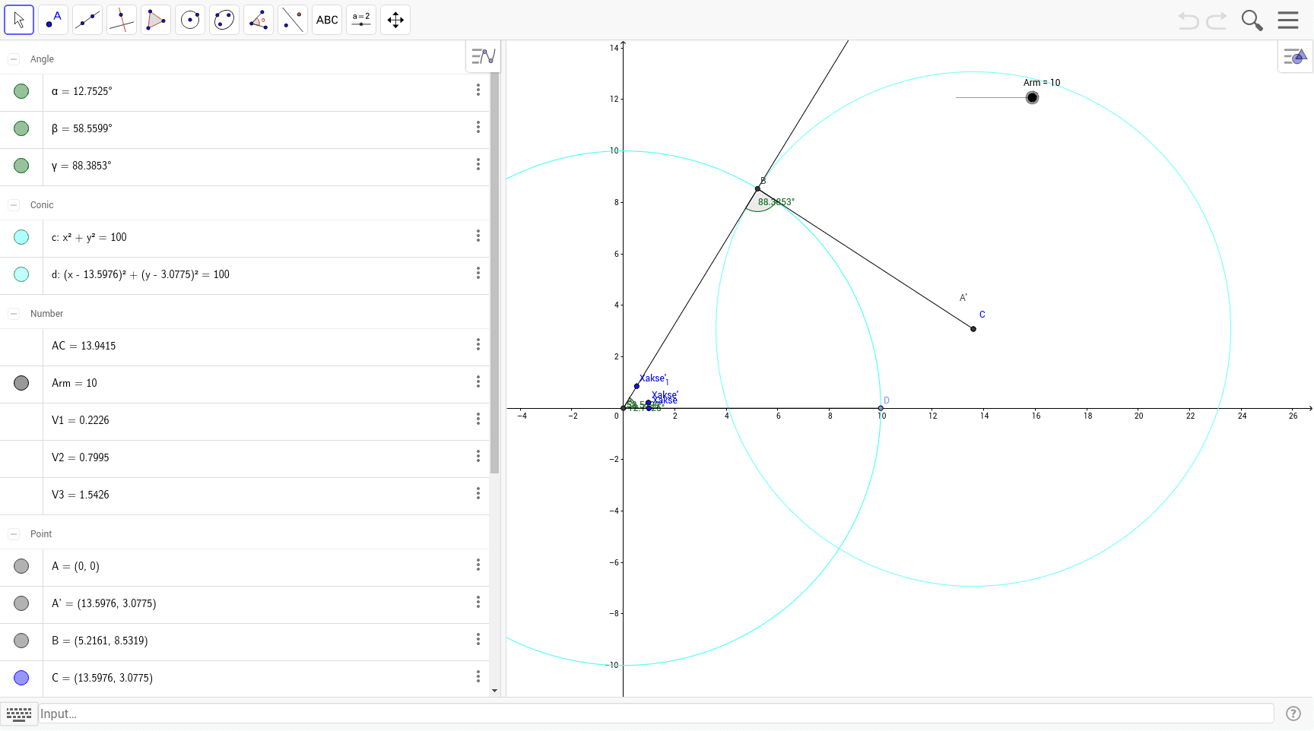Open options menu for circle c

[x=478, y=236]
